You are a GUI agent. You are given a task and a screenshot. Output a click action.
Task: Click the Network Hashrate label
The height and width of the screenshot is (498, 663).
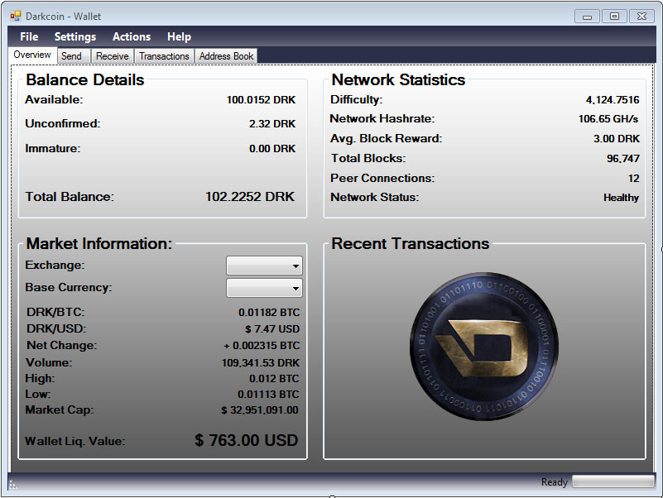click(382, 119)
